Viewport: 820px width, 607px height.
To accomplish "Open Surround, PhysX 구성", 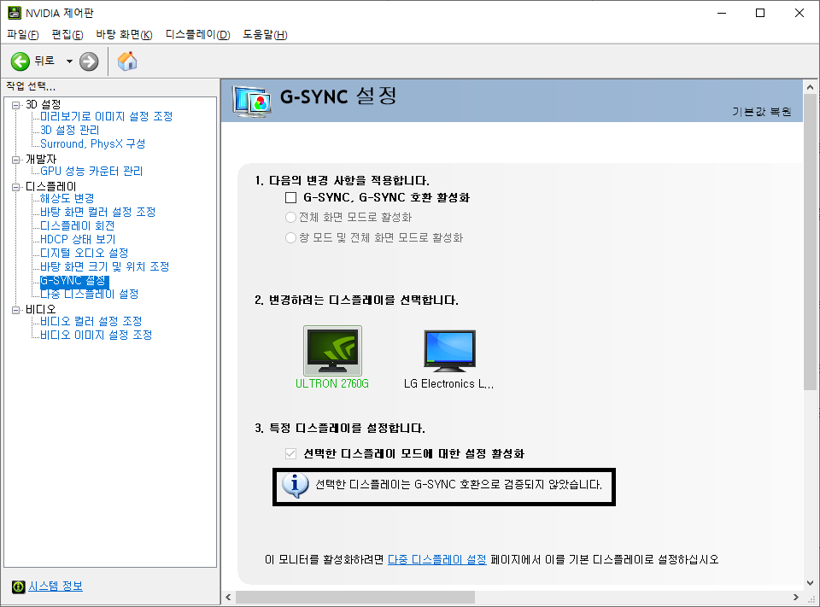I will 92,143.
